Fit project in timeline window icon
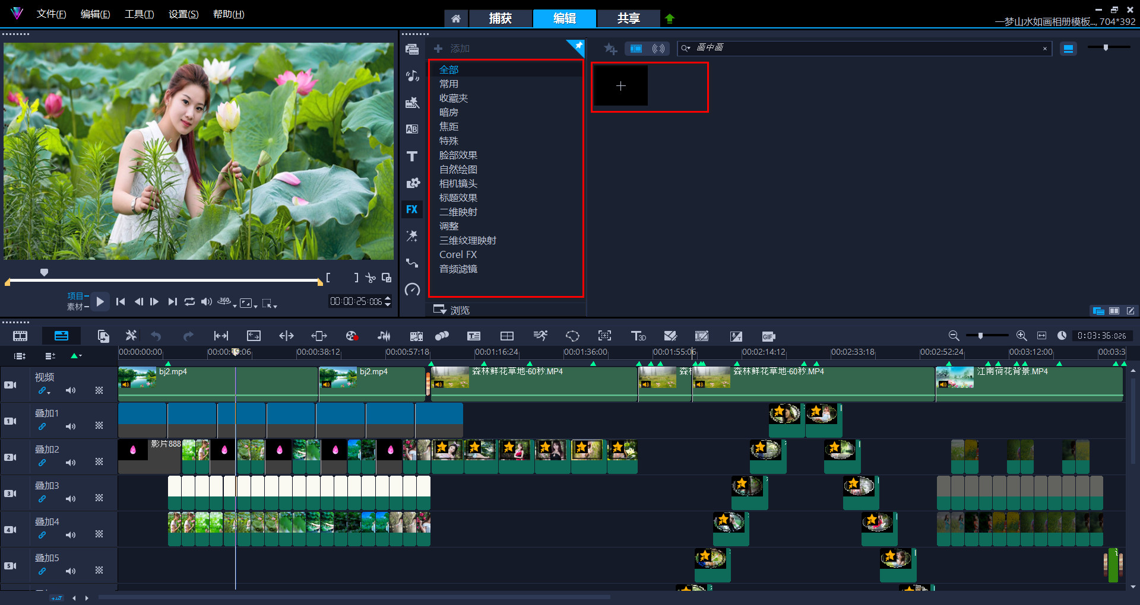This screenshot has height=605, width=1140. pyautogui.click(x=1041, y=336)
